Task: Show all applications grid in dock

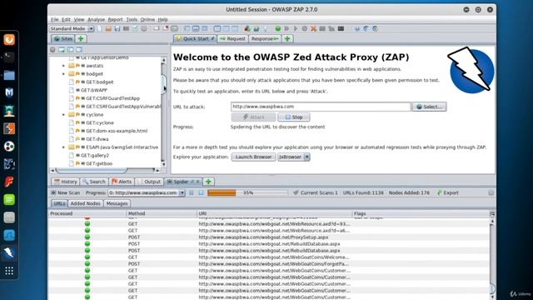Action: 9,271
